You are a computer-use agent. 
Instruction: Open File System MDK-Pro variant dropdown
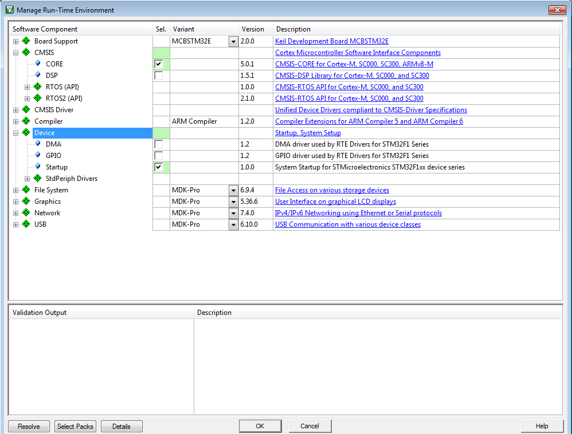tap(233, 190)
